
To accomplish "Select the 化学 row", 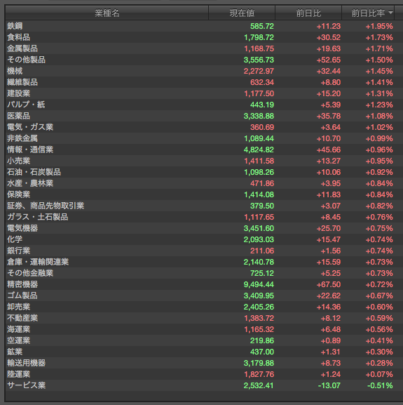I will [x=204, y=239].
